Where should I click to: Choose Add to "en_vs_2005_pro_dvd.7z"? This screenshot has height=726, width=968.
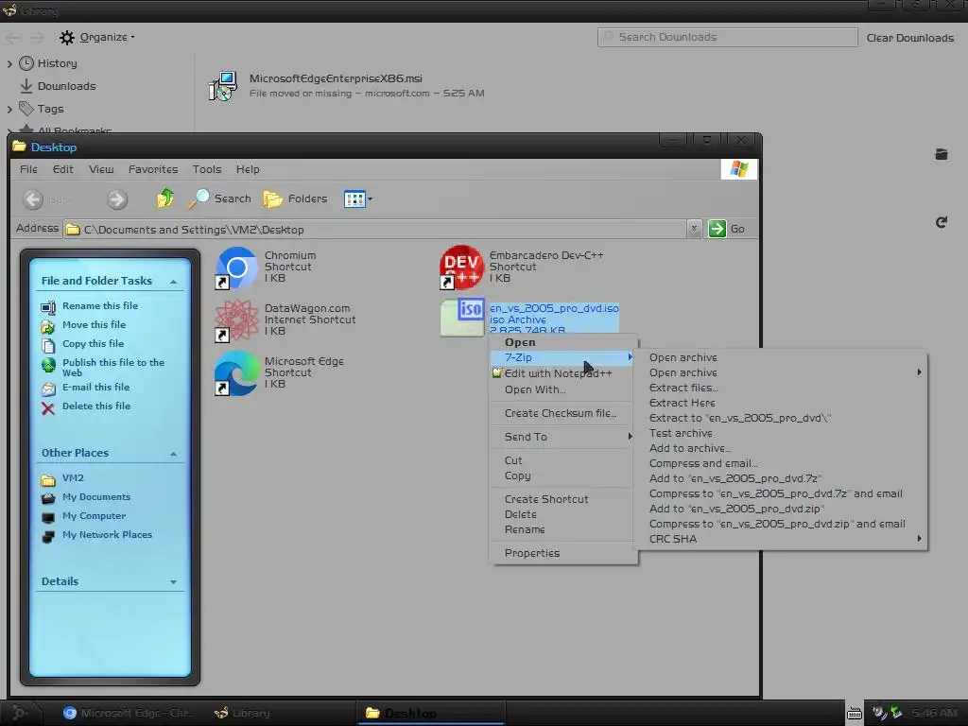click(780, 478)
